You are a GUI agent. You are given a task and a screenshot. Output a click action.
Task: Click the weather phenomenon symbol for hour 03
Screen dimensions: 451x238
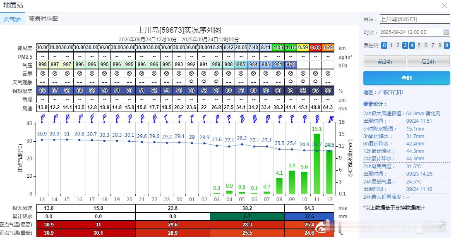pos(216,81)
